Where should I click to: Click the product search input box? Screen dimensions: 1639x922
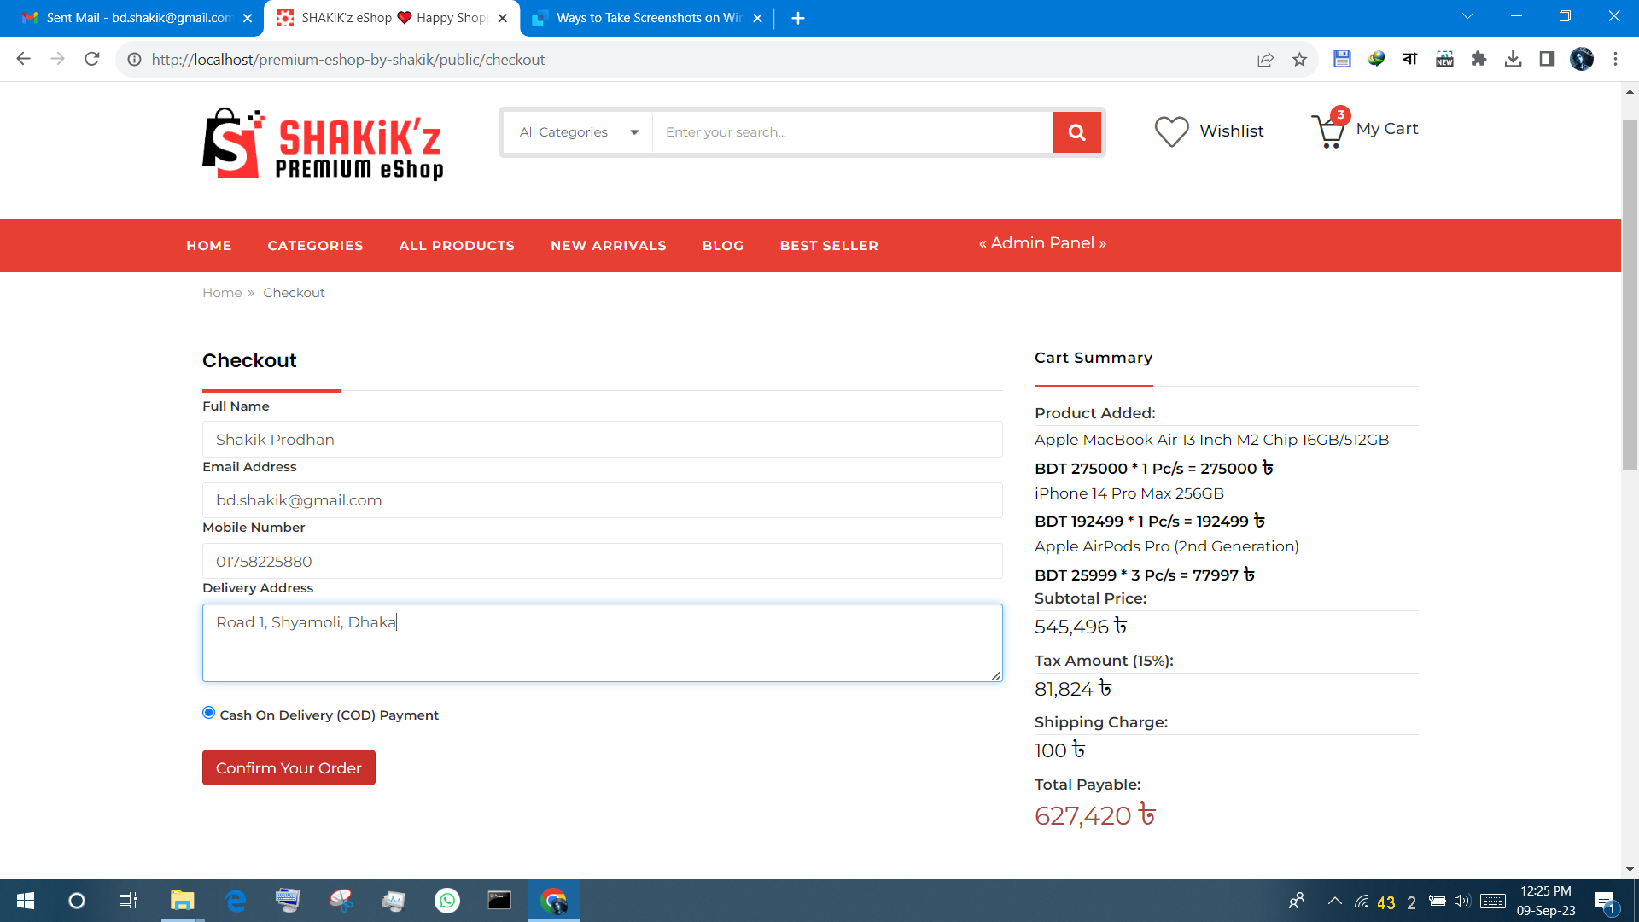pos(852,132)
